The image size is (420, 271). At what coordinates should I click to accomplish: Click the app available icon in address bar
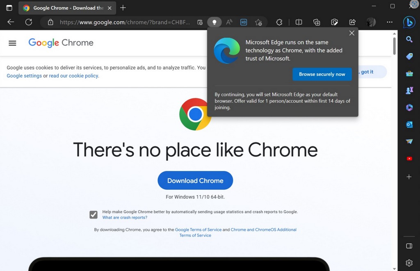click(200, 22)
